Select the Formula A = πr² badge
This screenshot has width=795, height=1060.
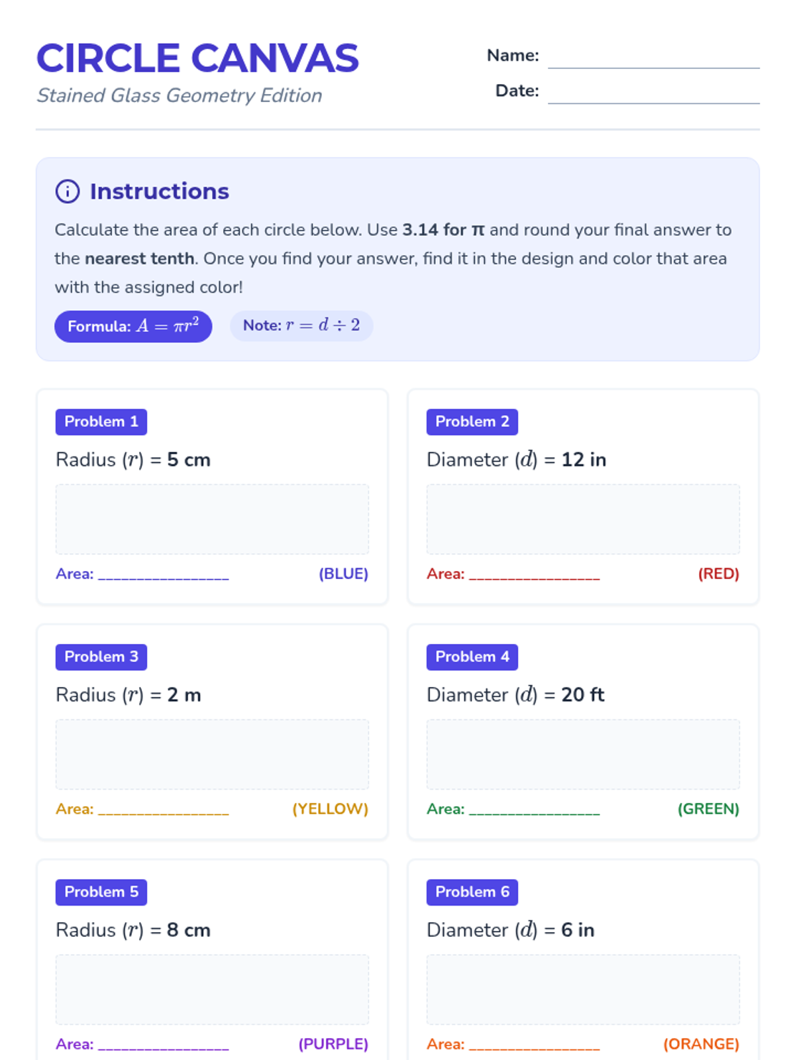133,327
